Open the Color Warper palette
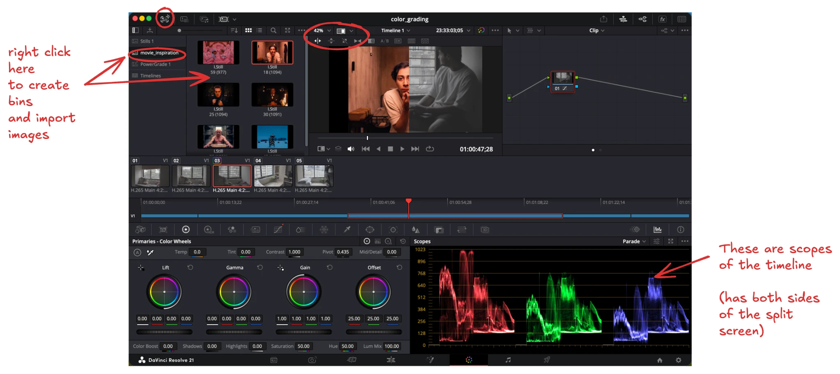Screen dimensions: 840x374 (x=324, y=230)
